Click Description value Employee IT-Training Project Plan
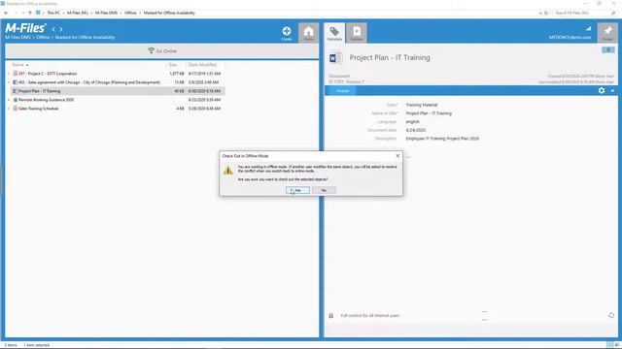This screenshot has width=622, height=349. coord(442,139)
